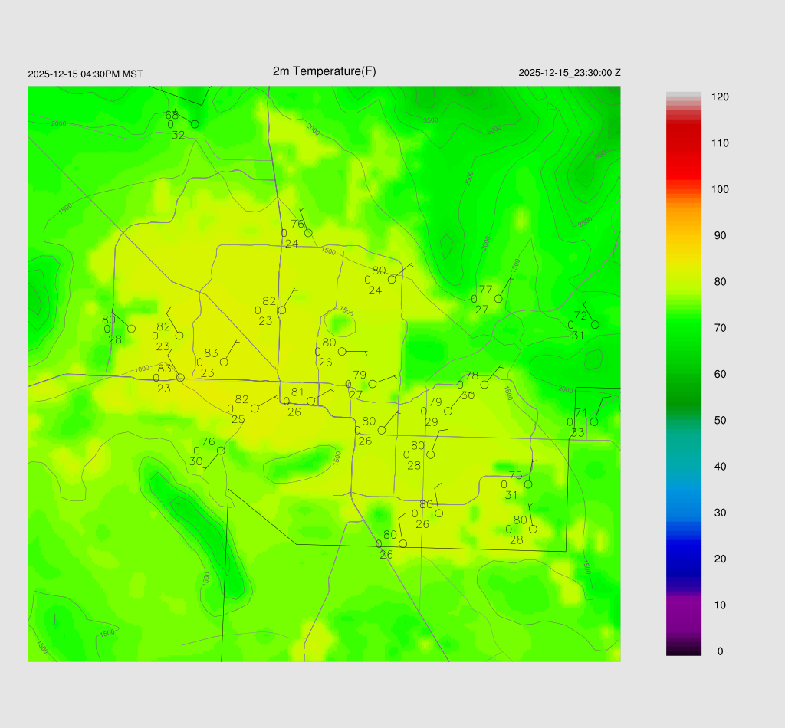Viewport: 785px width, 728px height.
Task: Click the station marker showing 76 over 30
Action: 221,451
